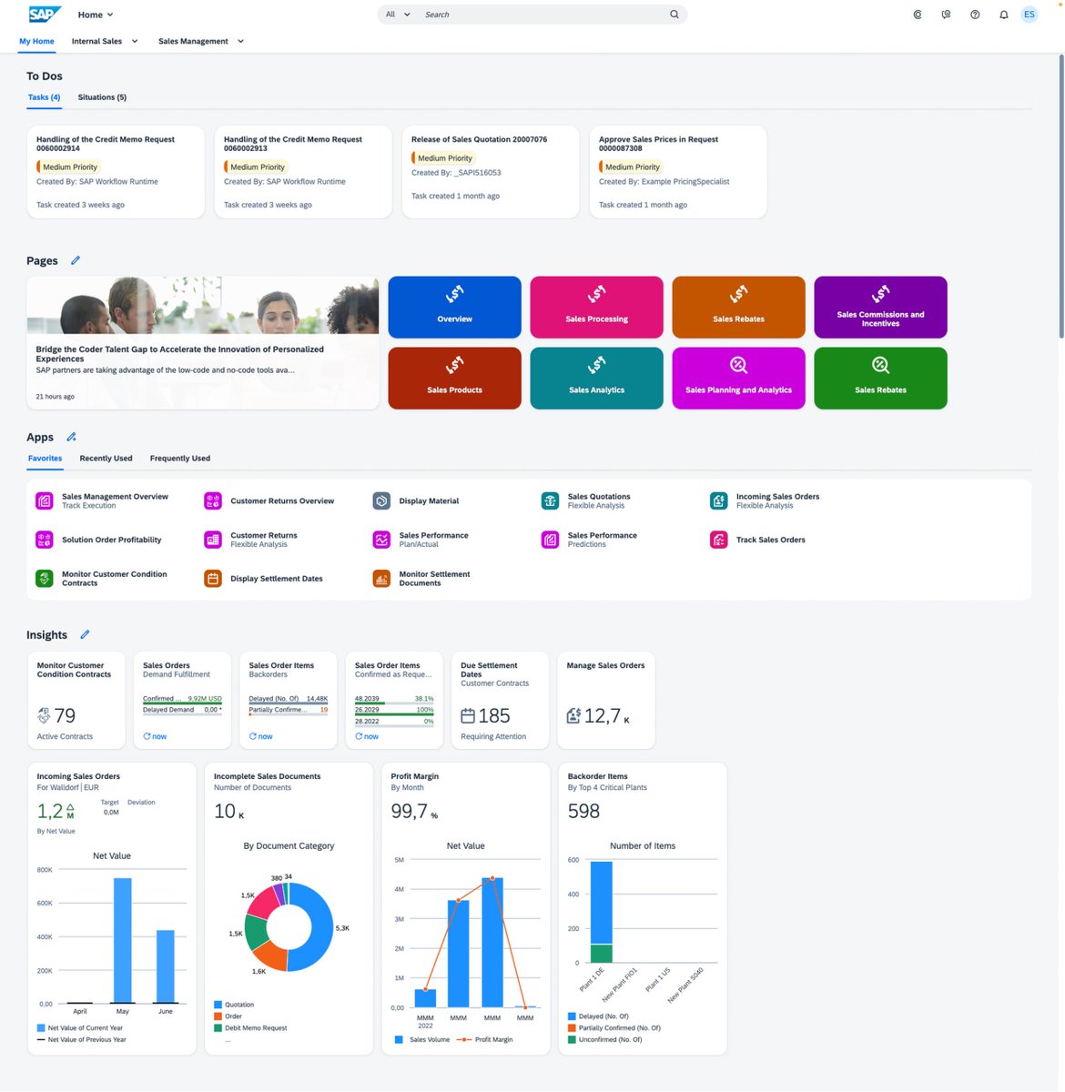
Task: Open Sales Quotations app icon
Action: point(550,500)
